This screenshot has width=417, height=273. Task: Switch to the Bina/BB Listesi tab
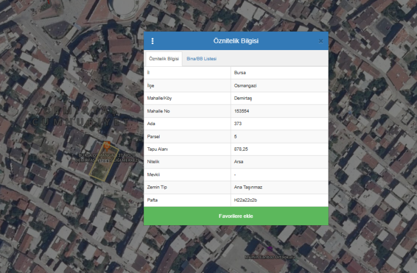click(201, 59)
